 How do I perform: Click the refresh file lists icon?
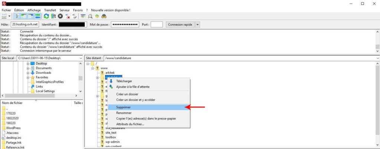tap(46, 16)
